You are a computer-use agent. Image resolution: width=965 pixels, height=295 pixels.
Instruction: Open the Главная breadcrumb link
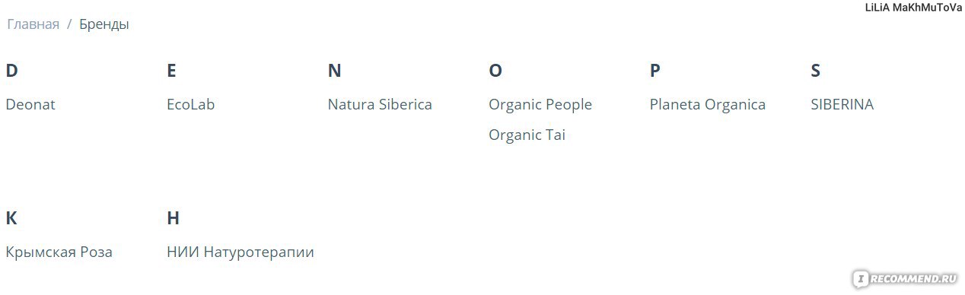click(x=33, y=24)
